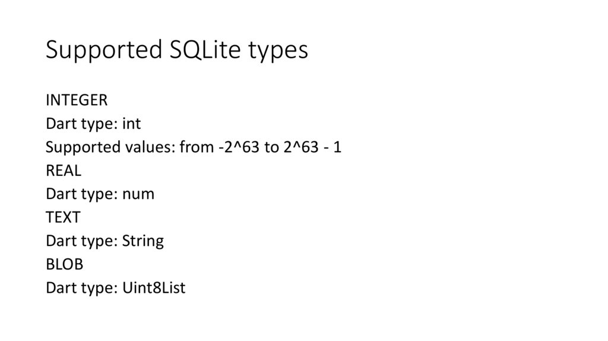Click the word "types" in the title

(x=278, y=52)
